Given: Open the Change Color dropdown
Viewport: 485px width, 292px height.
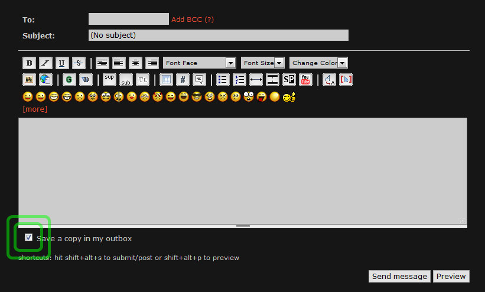Looking at the screenshot, I should click(x=318, y=63).
